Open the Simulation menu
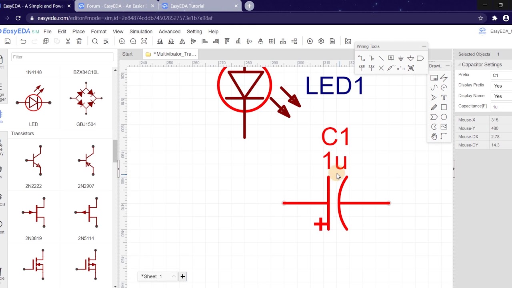512x288 pixels. [x=141, y=32]
